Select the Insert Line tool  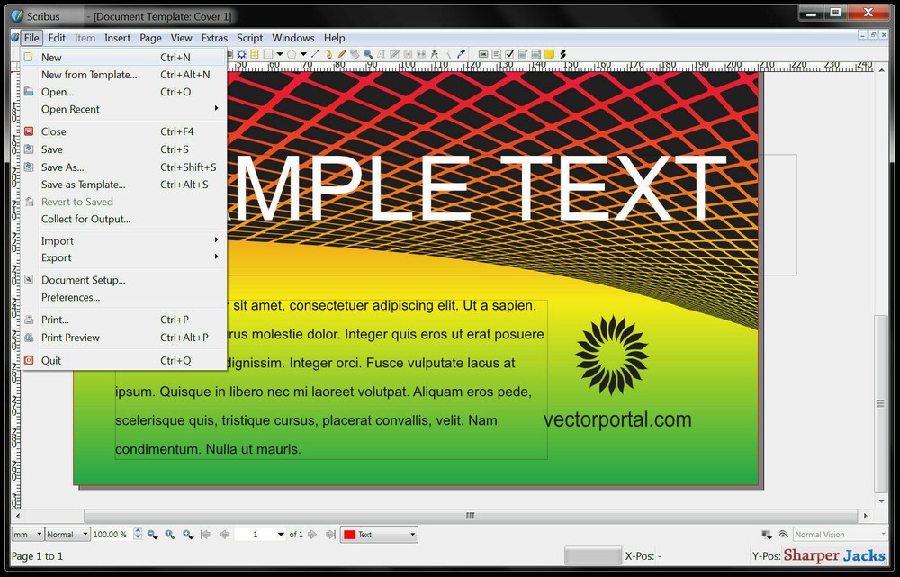pos(313,54)
